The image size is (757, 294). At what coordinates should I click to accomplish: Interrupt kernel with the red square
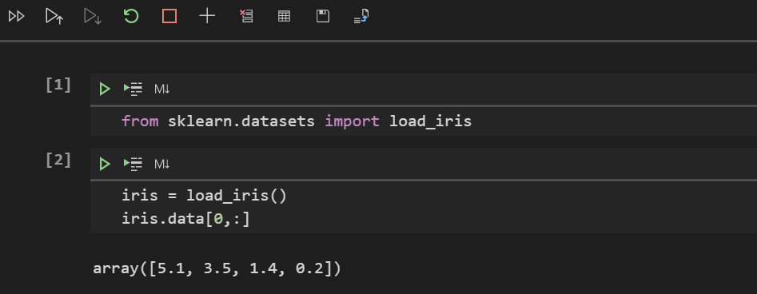click(x=169, y=17)
